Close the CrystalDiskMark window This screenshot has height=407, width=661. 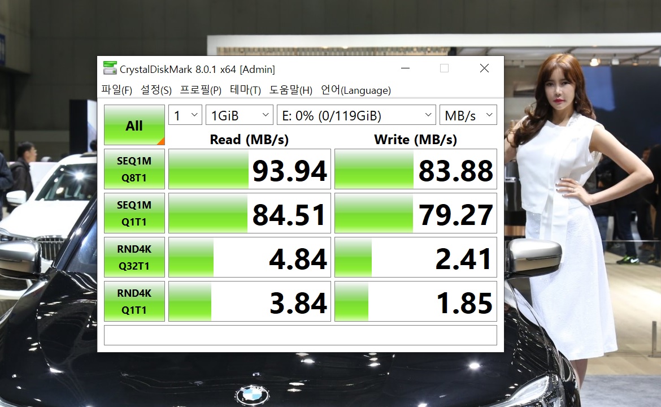(x=484, y=68)
